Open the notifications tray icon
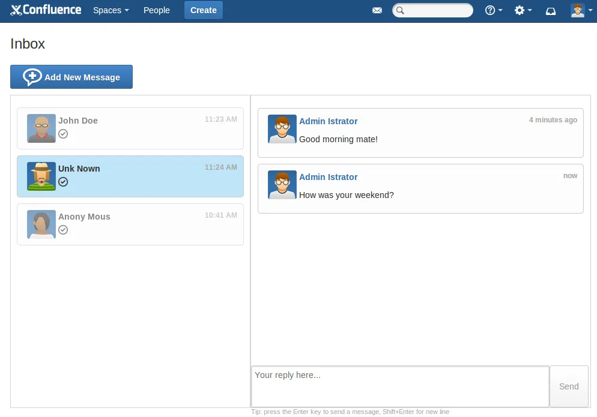This screenshot has height=417, width=597. pyautogui.click(x=551, y=11)
